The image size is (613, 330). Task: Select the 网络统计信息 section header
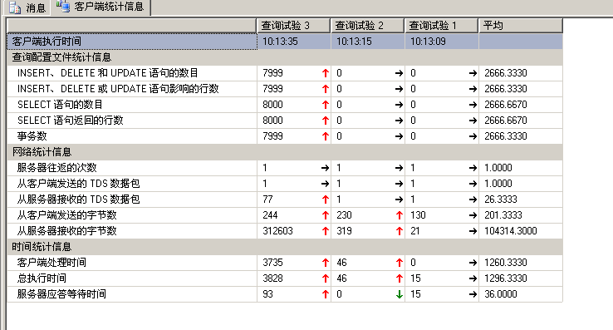click(x=285, y=152)
